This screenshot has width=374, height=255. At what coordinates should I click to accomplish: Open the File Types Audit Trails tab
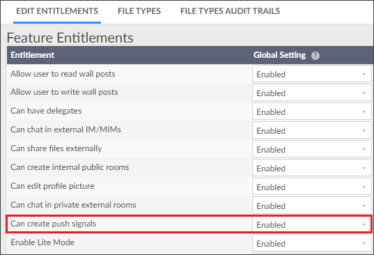pyautogui.click(x=230, y=11)
